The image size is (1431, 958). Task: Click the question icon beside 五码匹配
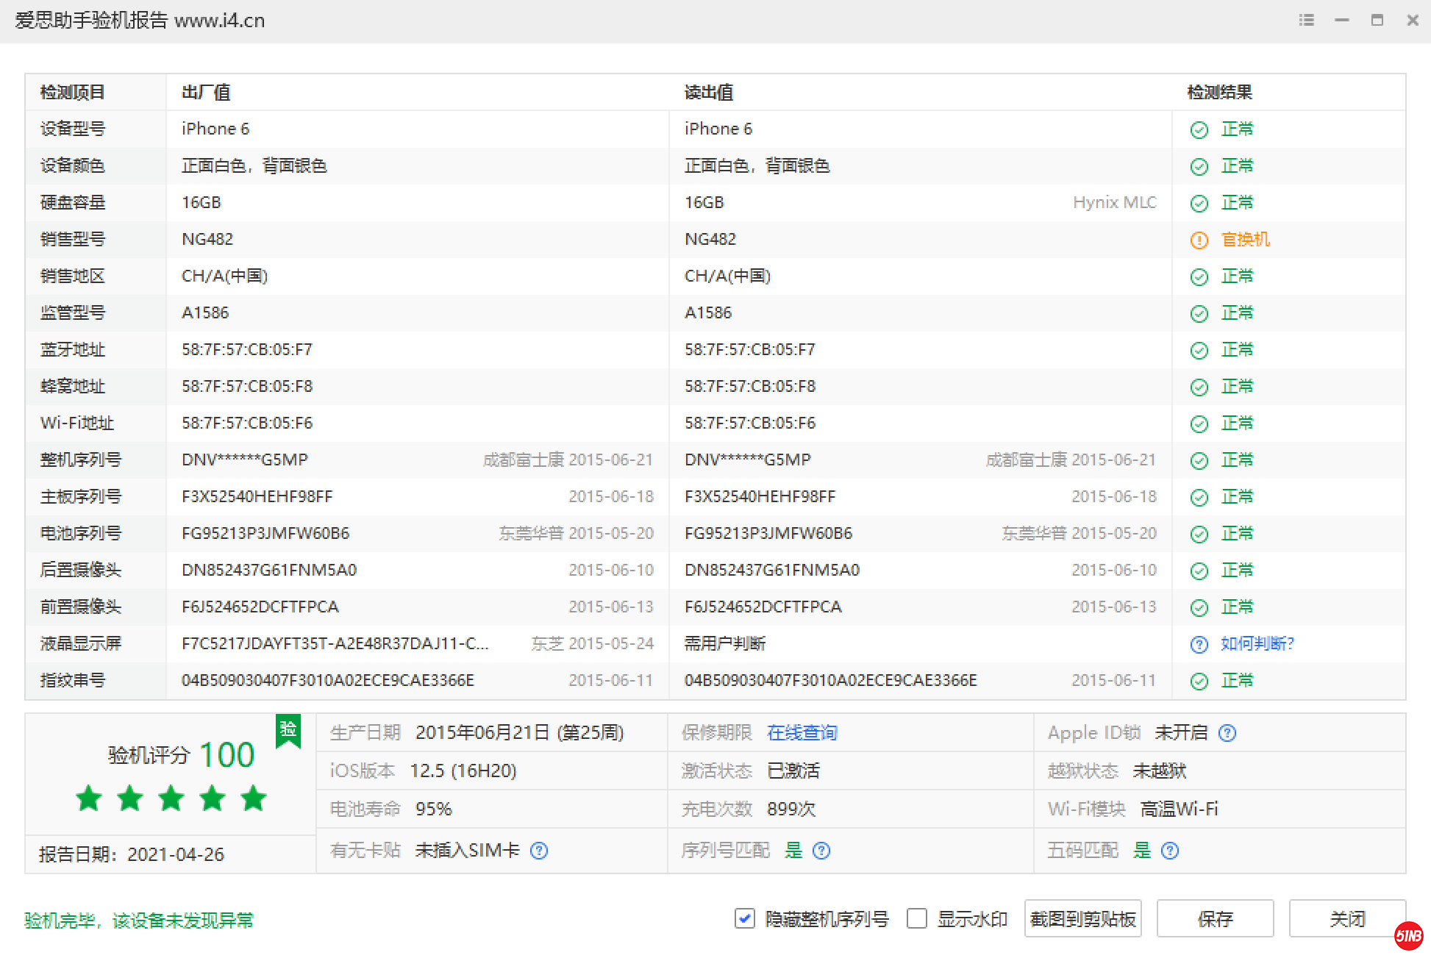pyautogui.click(x=1170, y=851)
